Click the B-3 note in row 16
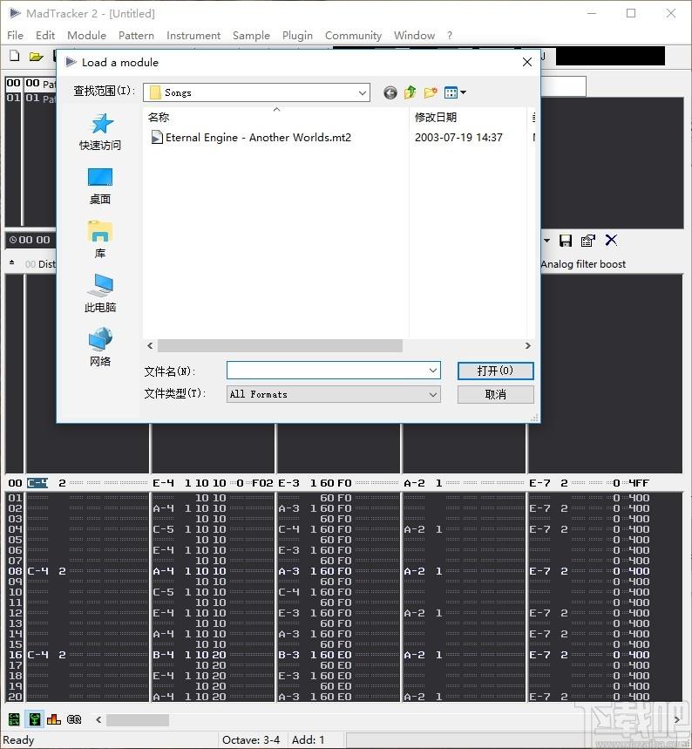 pyautogui.click(x=289, y=655)
